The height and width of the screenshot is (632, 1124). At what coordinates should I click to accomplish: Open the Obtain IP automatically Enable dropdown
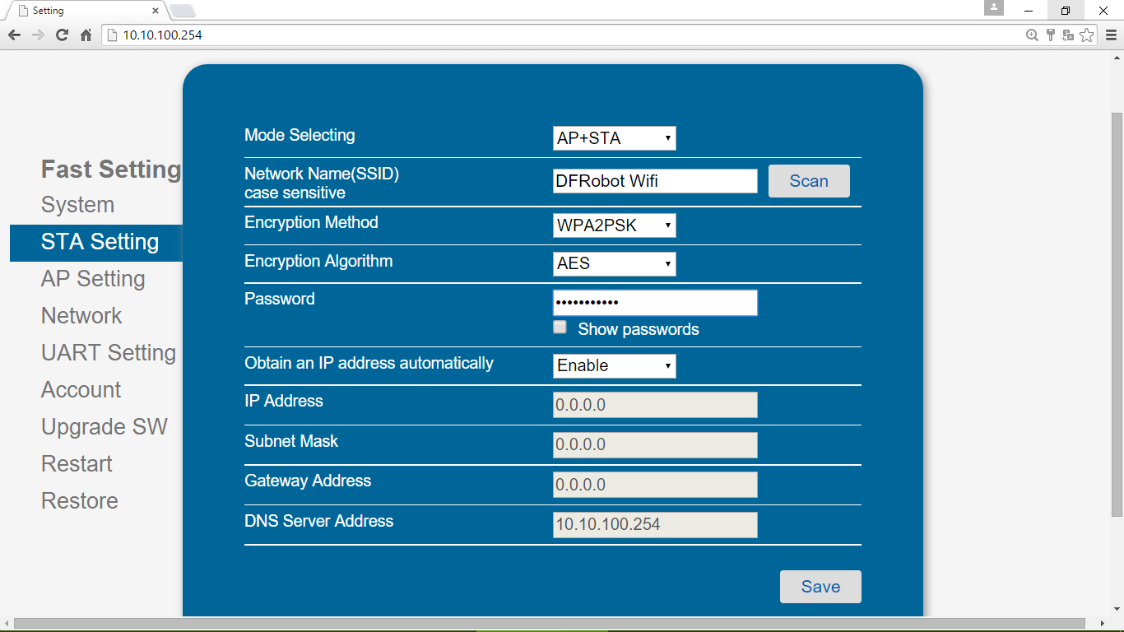(x=615, y=365)
